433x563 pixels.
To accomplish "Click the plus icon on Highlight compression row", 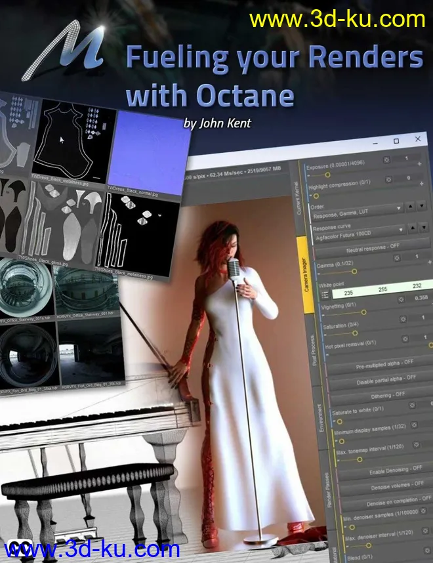I will [421, 184].
